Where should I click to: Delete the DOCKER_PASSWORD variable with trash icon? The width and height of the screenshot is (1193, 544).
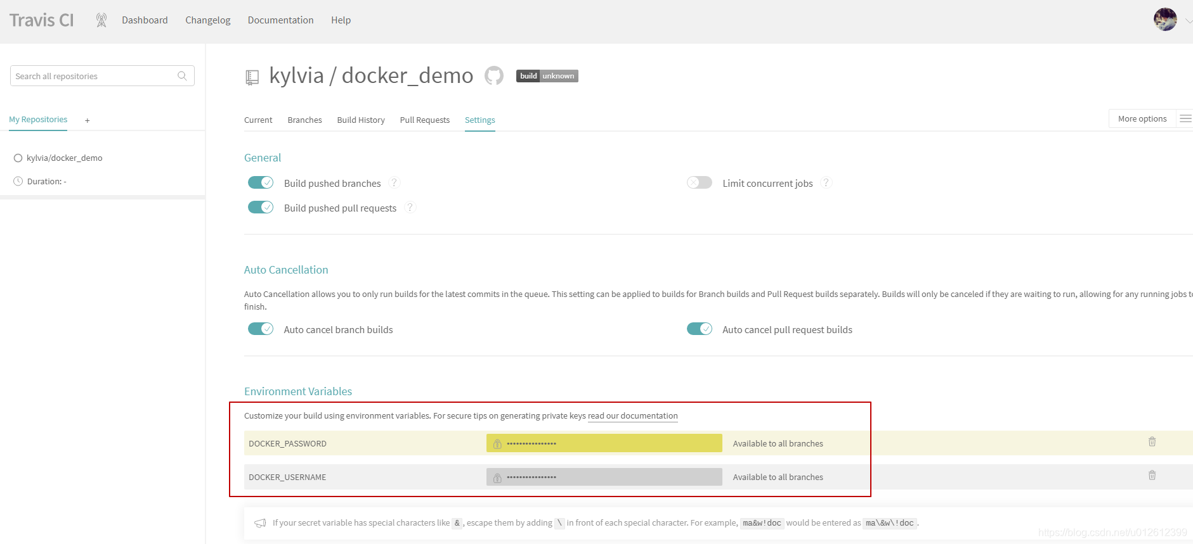[x=1152, y=441]
